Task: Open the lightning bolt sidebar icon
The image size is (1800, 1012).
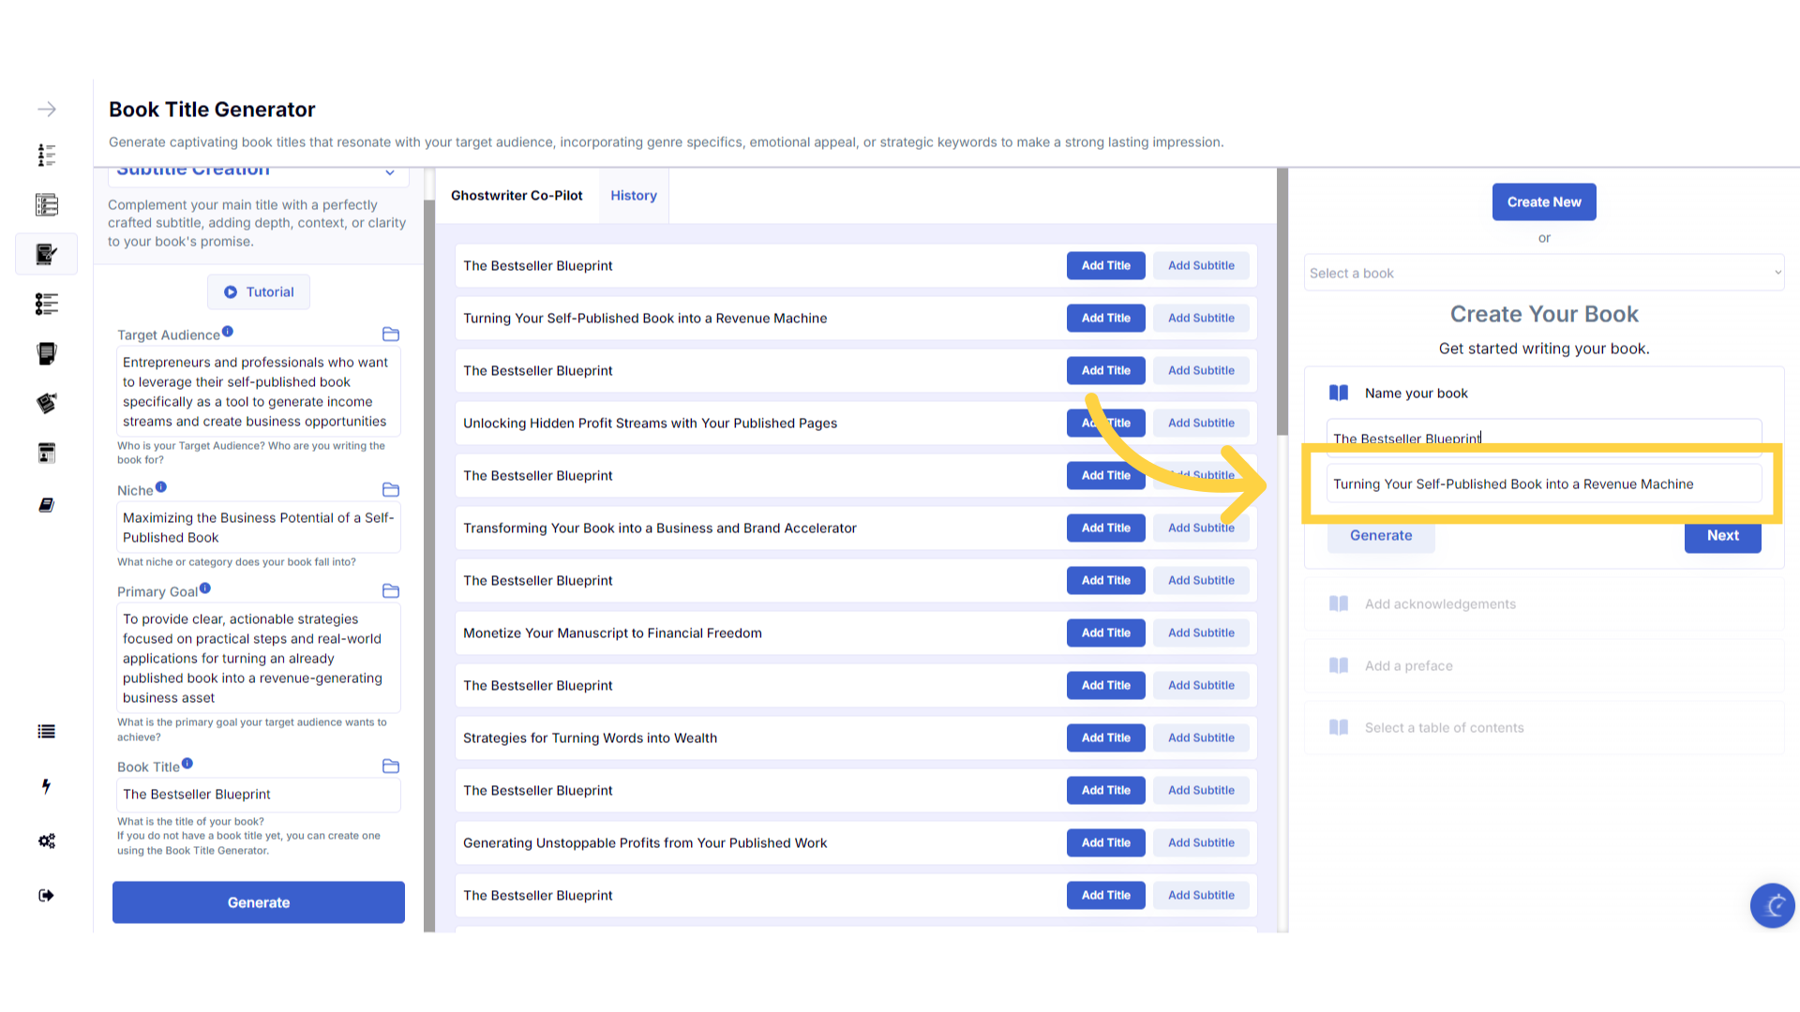Action: pos(46,786)
